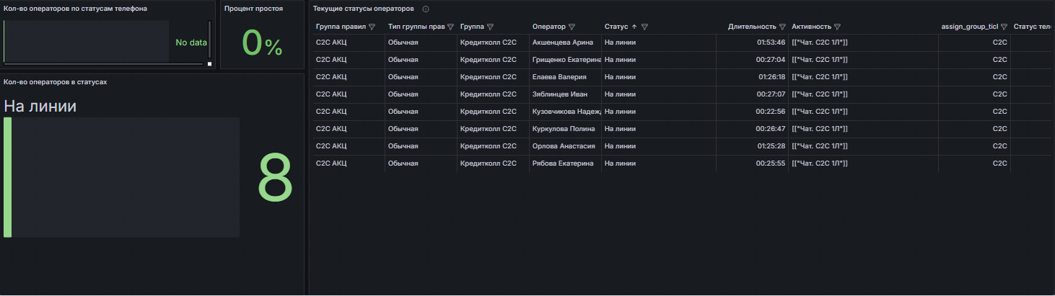Open Текущие статусы операторов panel title menu
1055x296 pixels.
(363, 9)
